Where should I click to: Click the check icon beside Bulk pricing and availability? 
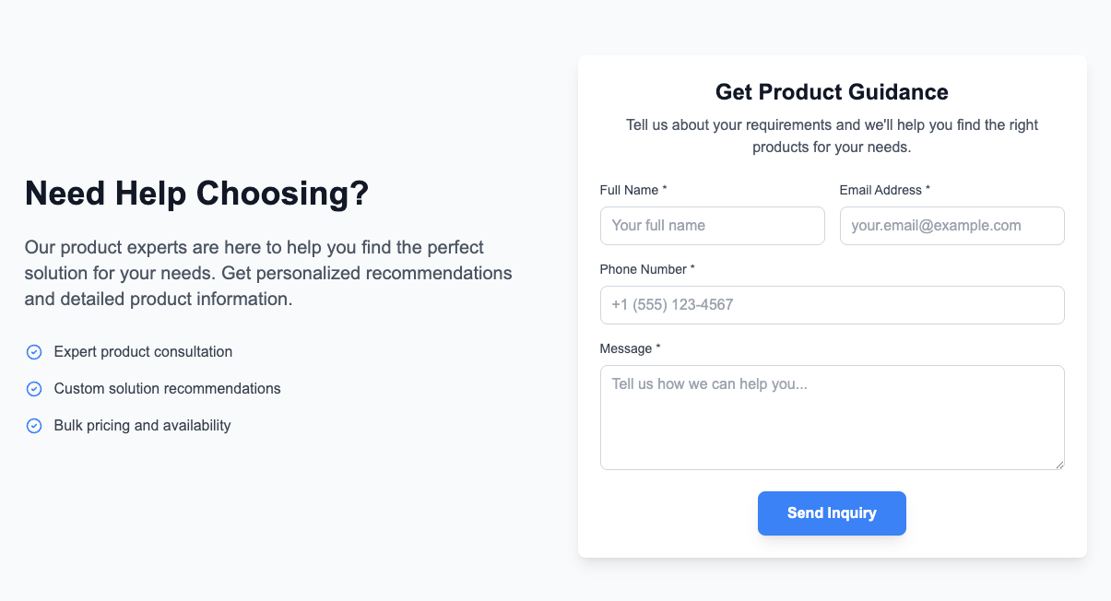coord(34,426)
